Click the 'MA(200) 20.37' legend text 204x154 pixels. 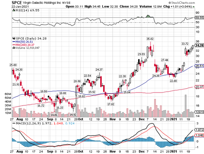tap(25, 45)
